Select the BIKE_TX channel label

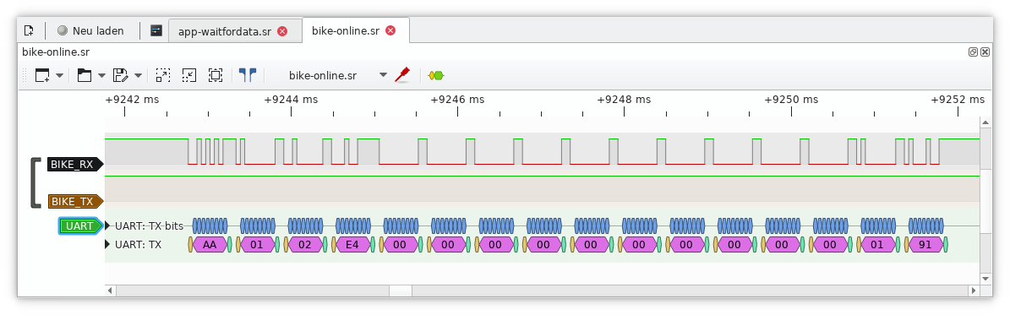point(74,202)
